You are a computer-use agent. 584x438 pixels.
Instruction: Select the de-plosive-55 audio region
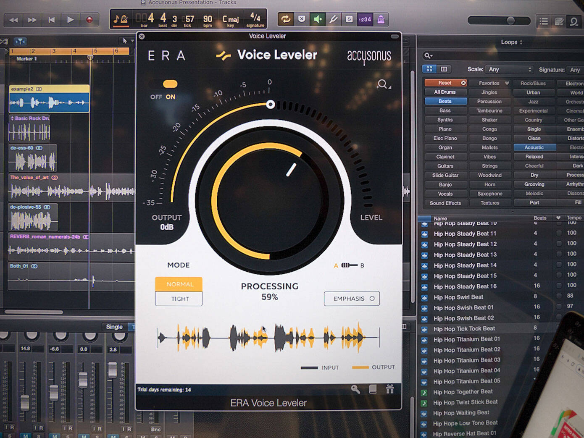coord(33,217)
